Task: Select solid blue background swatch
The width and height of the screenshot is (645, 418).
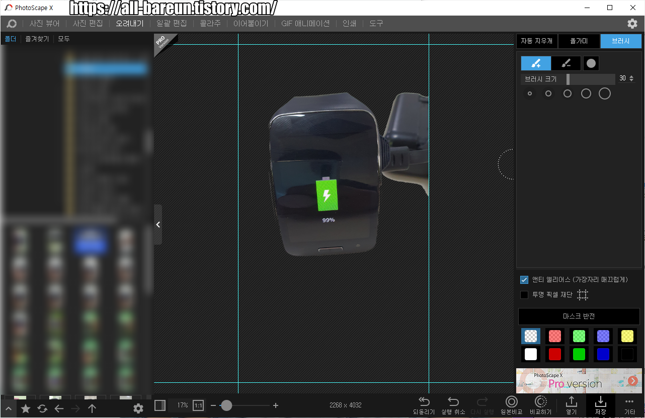Action: (603, 354)
